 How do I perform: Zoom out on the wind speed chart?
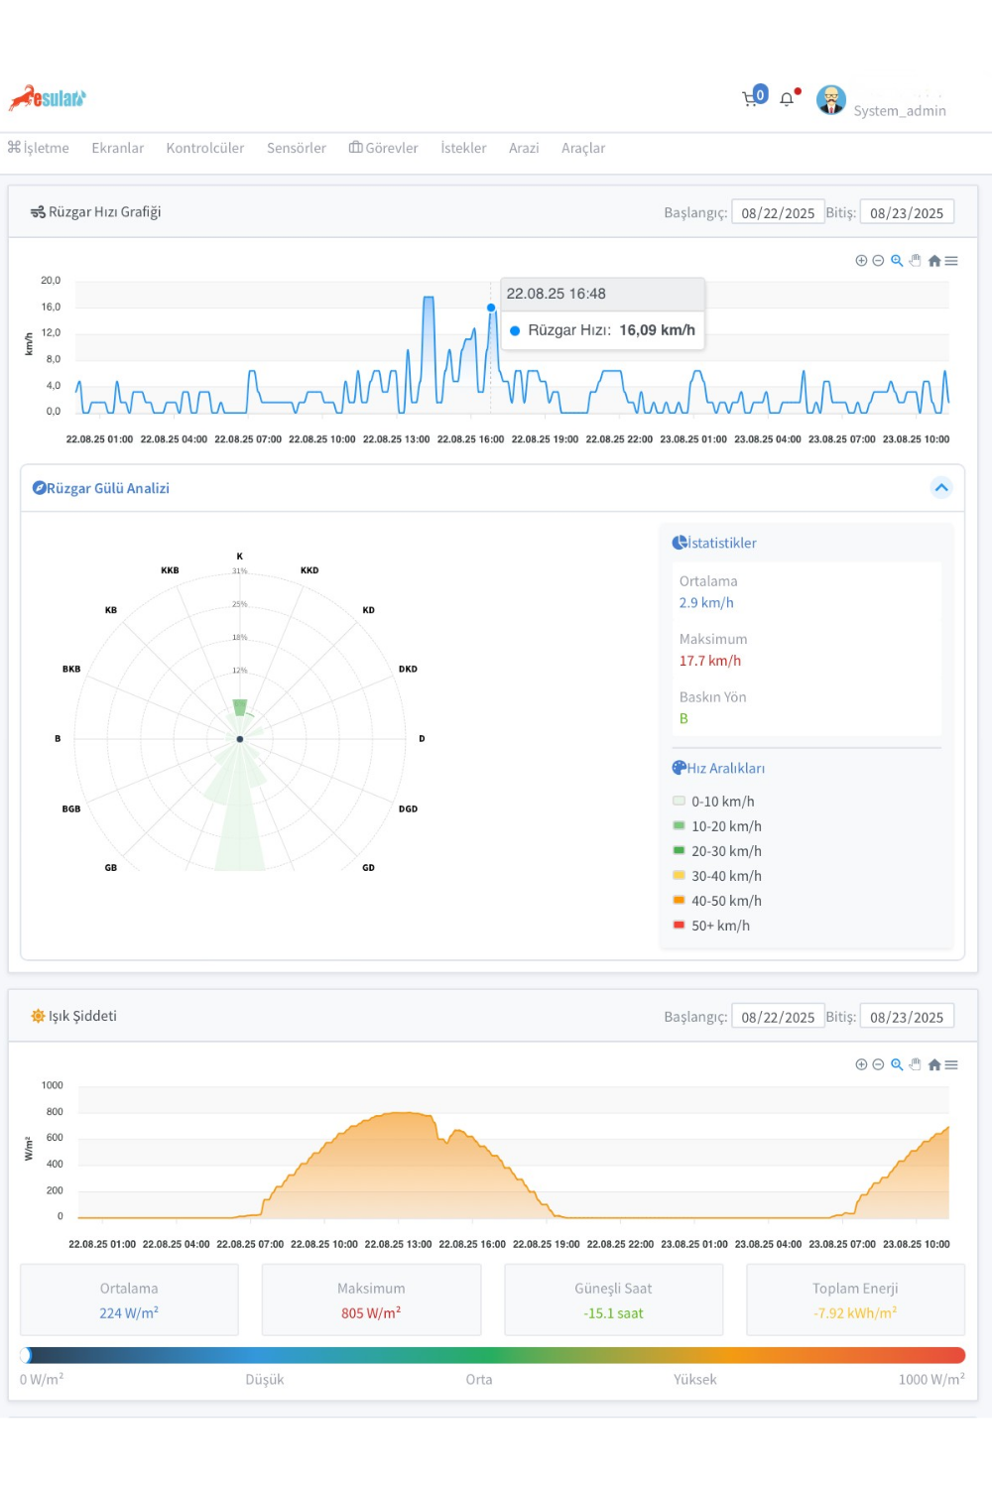[878, 261]
